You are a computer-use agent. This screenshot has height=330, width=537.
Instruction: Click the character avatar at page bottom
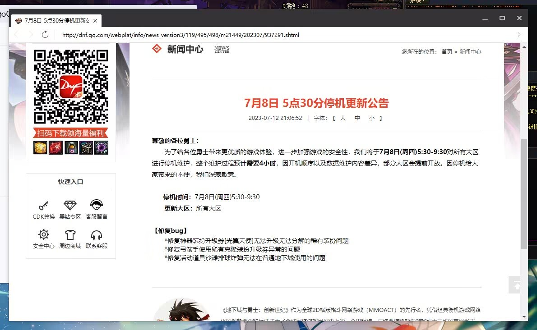click(181, 309)
